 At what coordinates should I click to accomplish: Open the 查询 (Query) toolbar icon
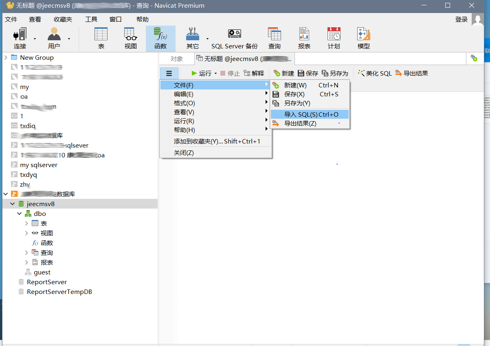coord(275,38)
